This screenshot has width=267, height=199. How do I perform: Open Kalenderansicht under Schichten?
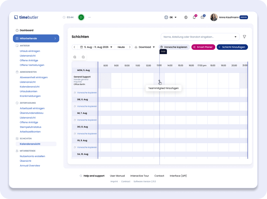pyautogui.click(x=30, y=144)
